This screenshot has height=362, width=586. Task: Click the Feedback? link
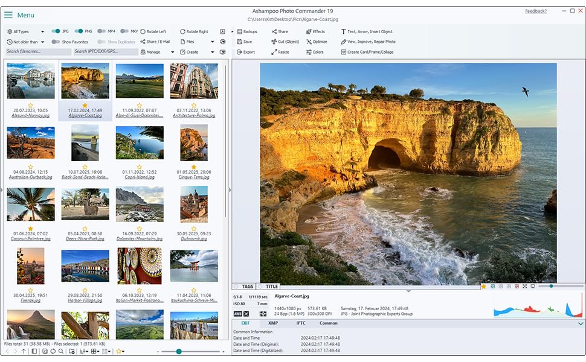point(535,11)
